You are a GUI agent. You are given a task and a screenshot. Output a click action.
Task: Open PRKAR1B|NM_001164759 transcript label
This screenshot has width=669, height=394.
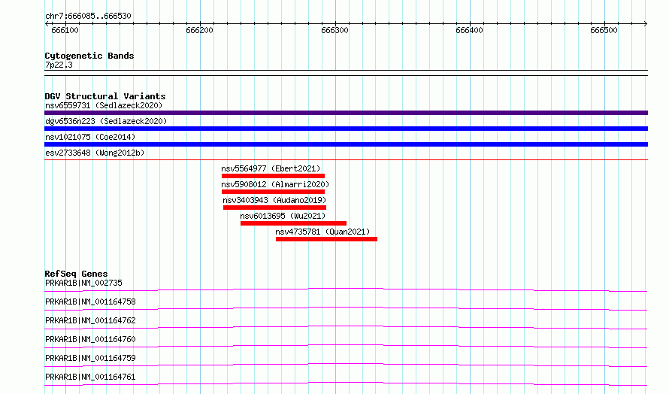point(90,358)
